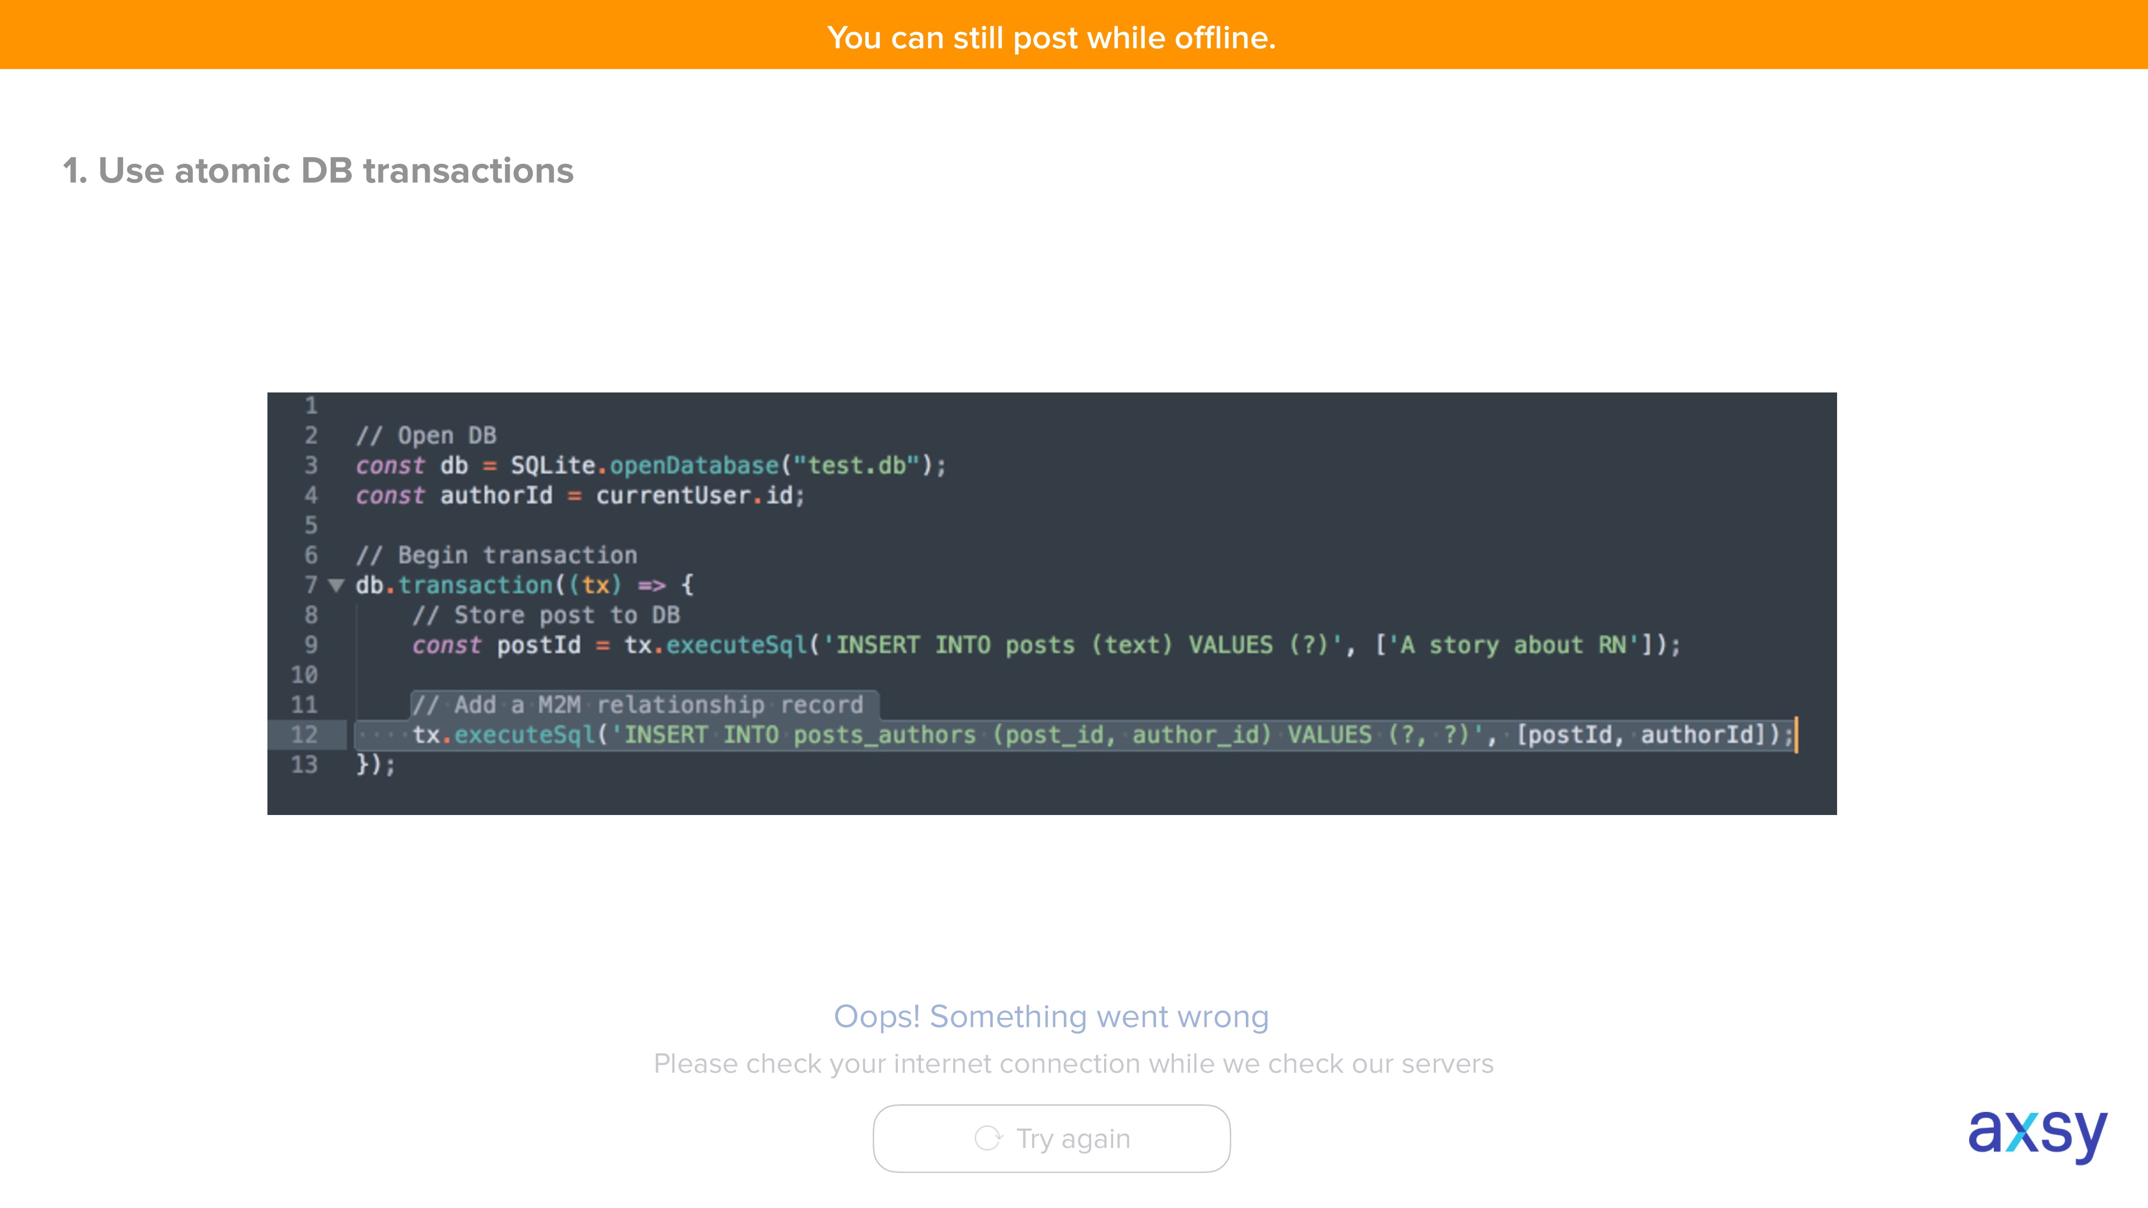This screenshot has width=2148, height=1208.
Task: Click line number 12 in gutter
Action: click(304, 736)
